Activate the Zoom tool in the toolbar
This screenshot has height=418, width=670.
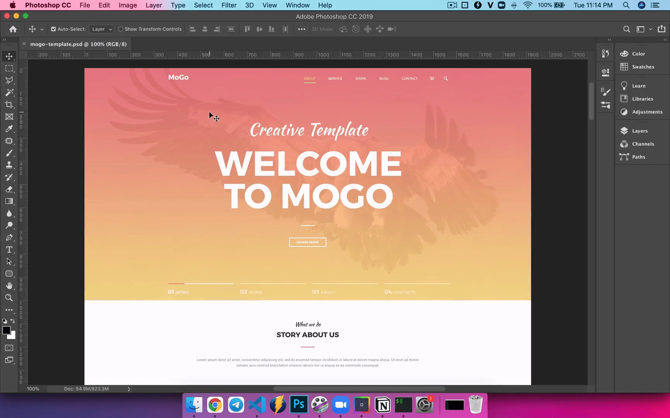point(9,298)
